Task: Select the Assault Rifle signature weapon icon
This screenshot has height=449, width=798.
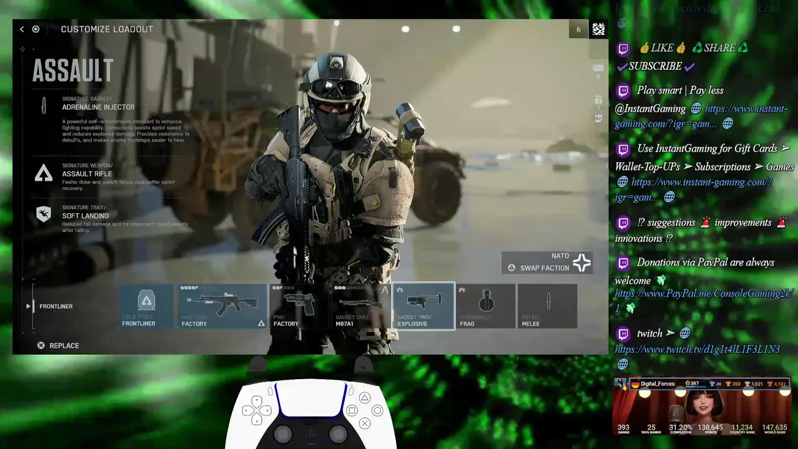Action: coord(44,173)
